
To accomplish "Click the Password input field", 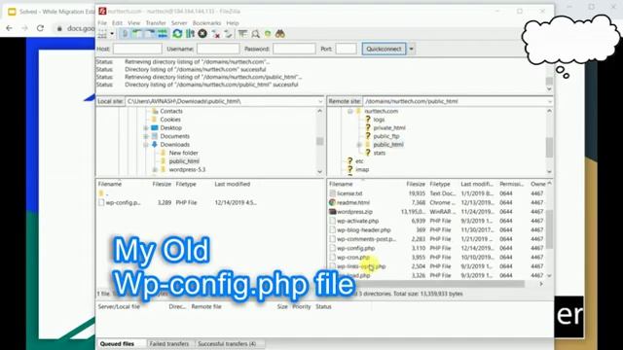I will click(294, 49).
